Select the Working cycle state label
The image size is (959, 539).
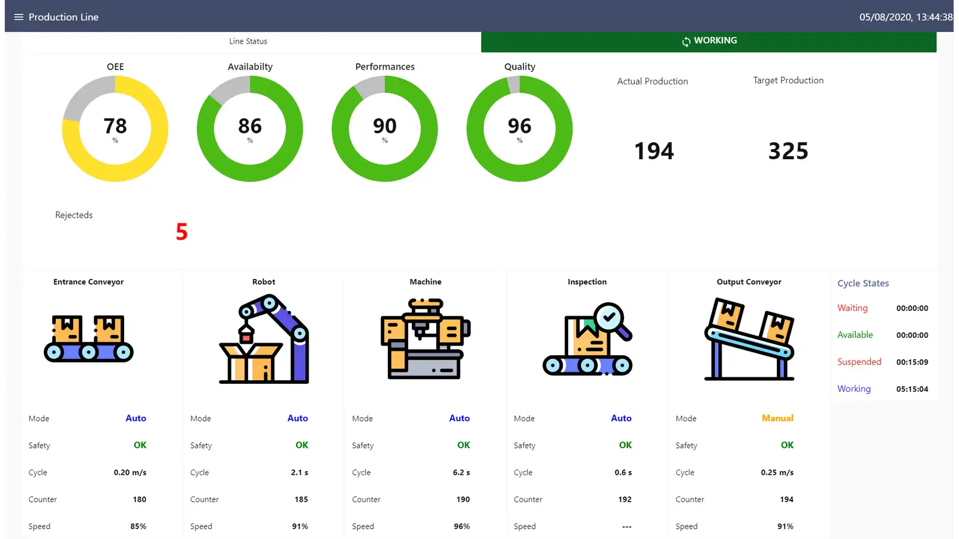[854, 389]
